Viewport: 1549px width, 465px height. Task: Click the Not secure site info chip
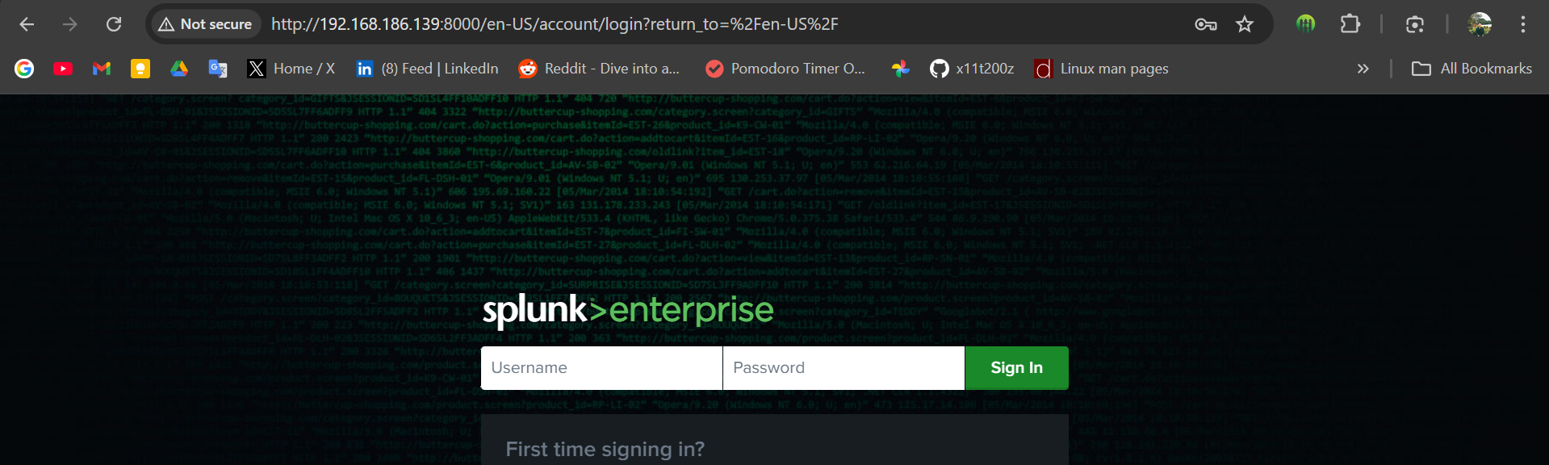pyautogui.click(x=206, y=24)
